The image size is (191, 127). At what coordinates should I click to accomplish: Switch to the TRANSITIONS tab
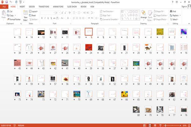44,7
